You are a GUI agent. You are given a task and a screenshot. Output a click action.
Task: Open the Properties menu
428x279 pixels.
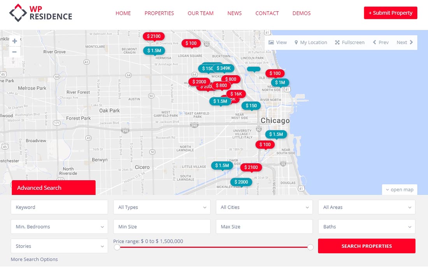point(159,13)
